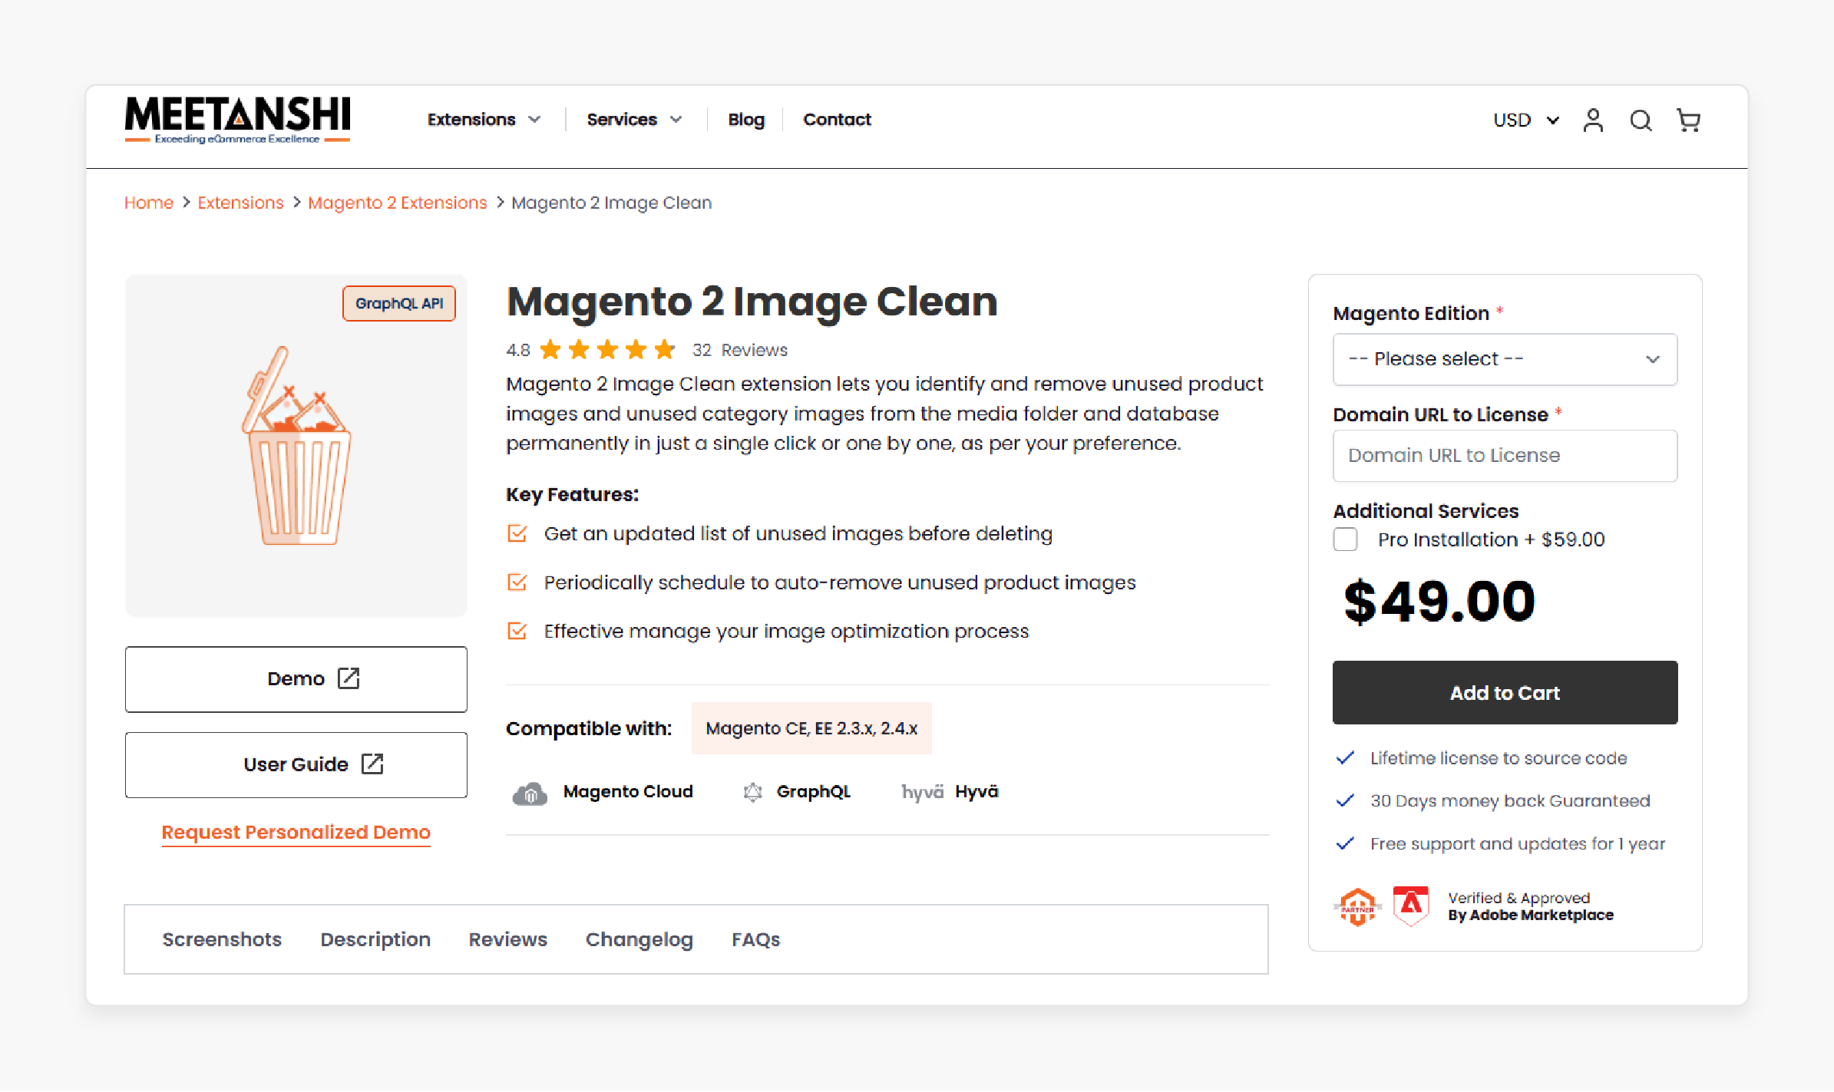Open the USD currency selector
1834x1092 pixels.
[1526, 120]
